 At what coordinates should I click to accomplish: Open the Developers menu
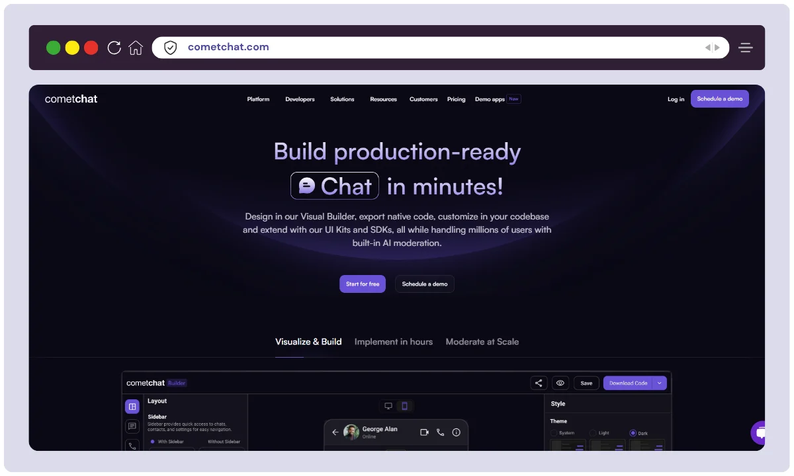click(x=300, y=99)
